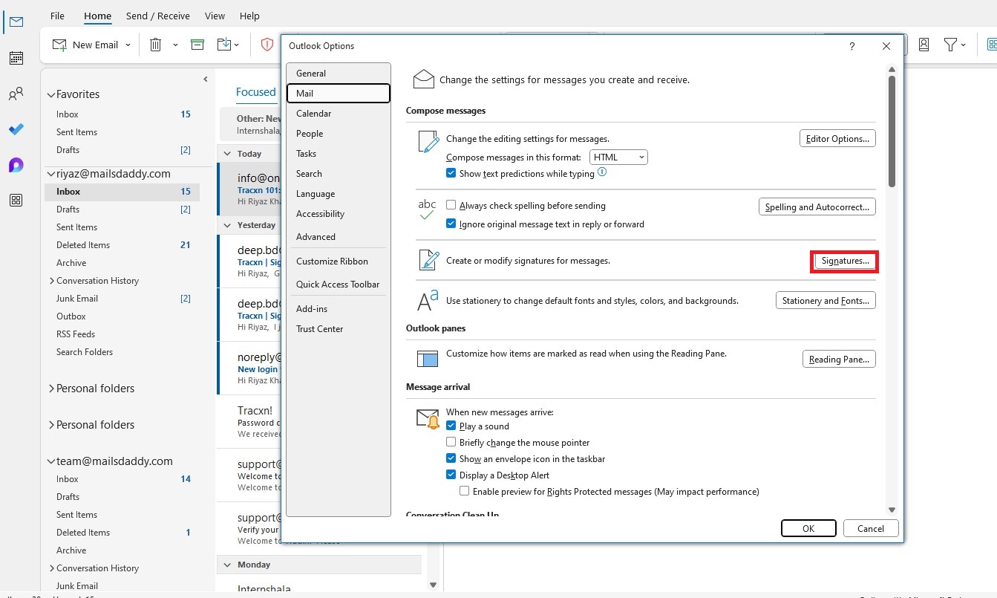Click the Editor Options... button
This screenshot has width=997, height=598.
point(837,139)
